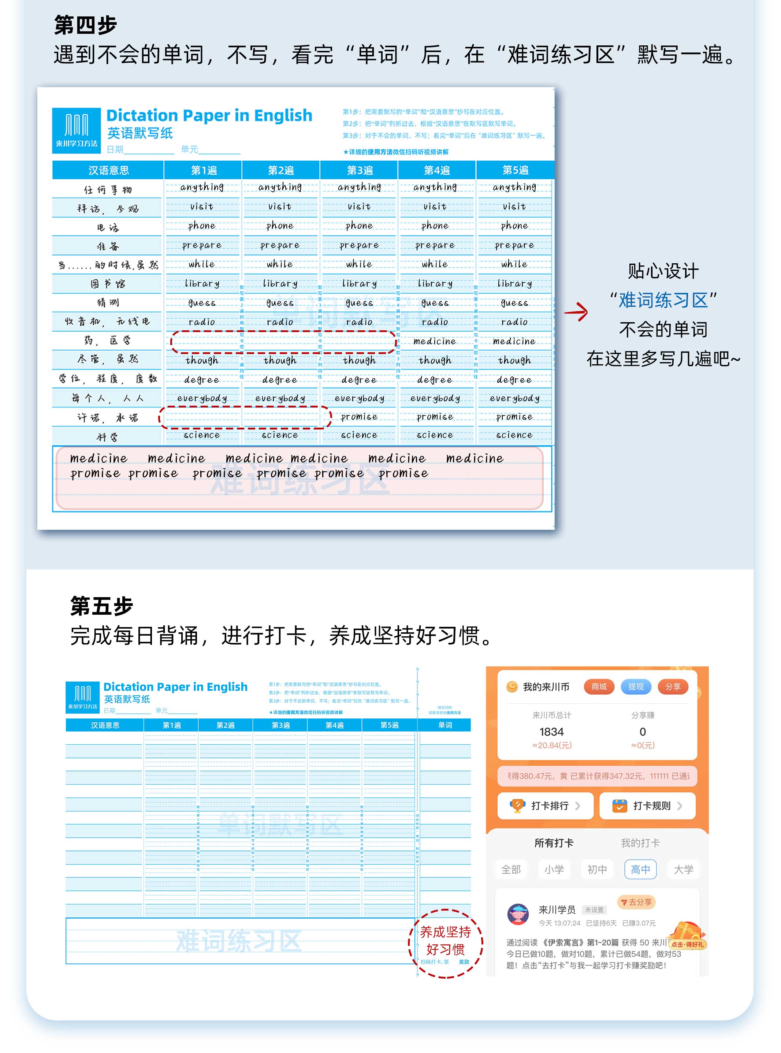Screen dimensions: 781x1053
Task: Select the 小学 filter chip
Action: tap(554, 869)
